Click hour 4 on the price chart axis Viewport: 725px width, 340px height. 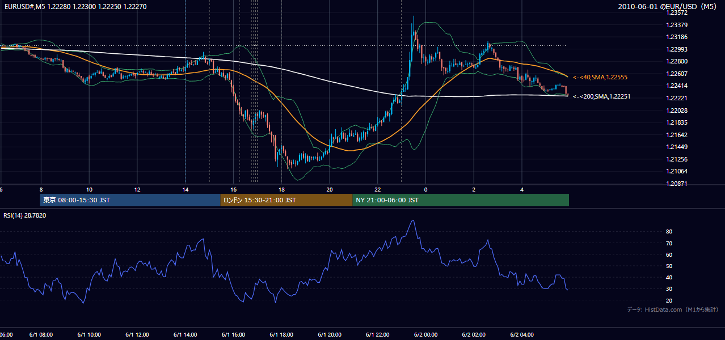[522, 189]
